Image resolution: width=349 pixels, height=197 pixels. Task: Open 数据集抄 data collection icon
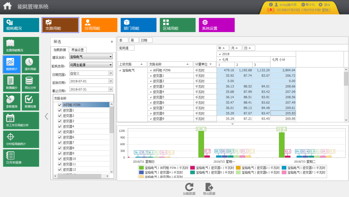tap(12, 83)
